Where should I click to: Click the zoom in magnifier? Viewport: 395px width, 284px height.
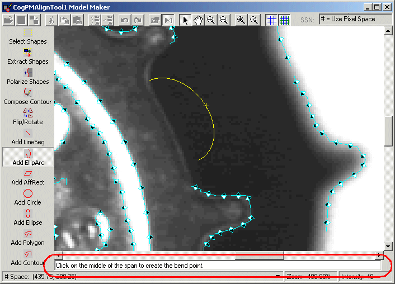click(211, 20)
